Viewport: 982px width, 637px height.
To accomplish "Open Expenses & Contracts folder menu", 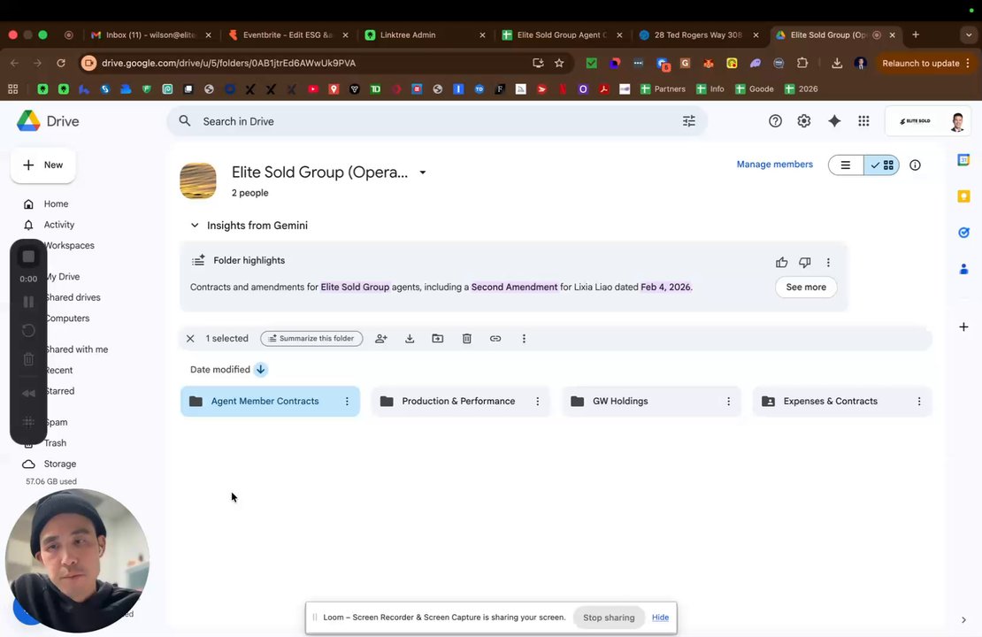I will 919,402.
